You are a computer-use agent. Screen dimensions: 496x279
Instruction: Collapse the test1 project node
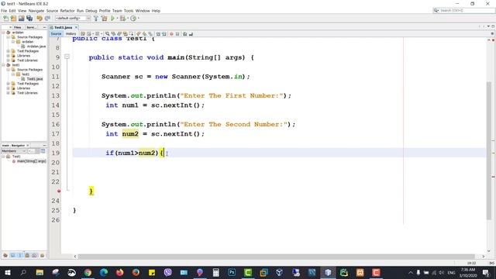pyautogui.click(x=3, y=65)
